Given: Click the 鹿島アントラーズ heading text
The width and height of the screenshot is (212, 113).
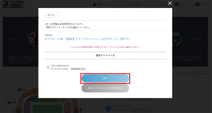Looking at the screenshot, I should tap(105, 55).
